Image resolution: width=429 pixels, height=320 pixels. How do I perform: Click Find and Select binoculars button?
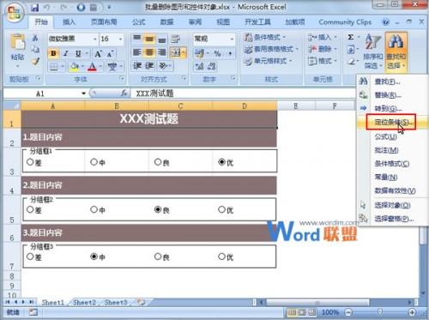coord(396,51)
